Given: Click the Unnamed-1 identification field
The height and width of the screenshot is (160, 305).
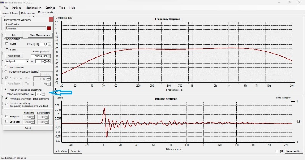Looking at the screenshot, I should click(x=26, y=29).
